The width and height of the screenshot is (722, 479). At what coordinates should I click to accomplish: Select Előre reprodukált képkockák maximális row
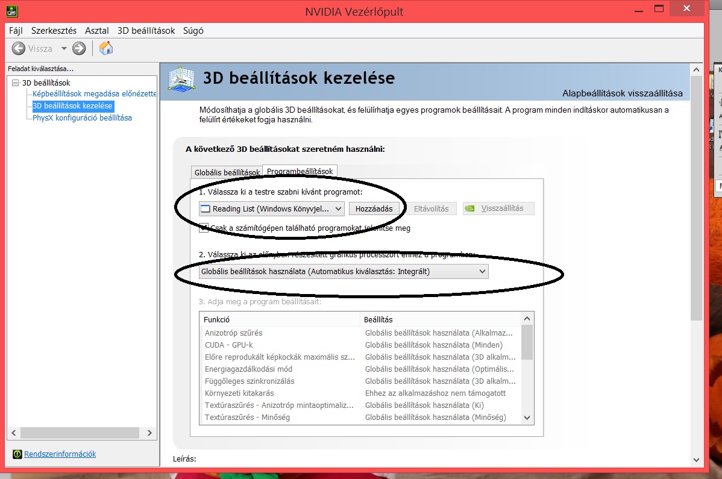(x=360, y=357)
